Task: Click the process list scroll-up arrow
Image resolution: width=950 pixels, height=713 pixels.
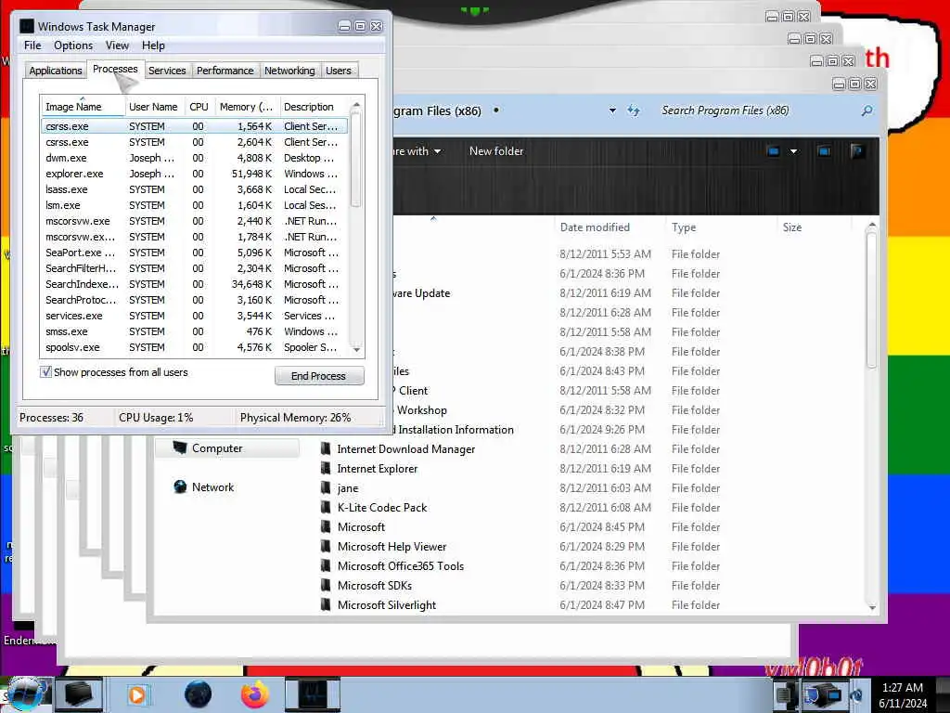Action: [x=356, y=105]
